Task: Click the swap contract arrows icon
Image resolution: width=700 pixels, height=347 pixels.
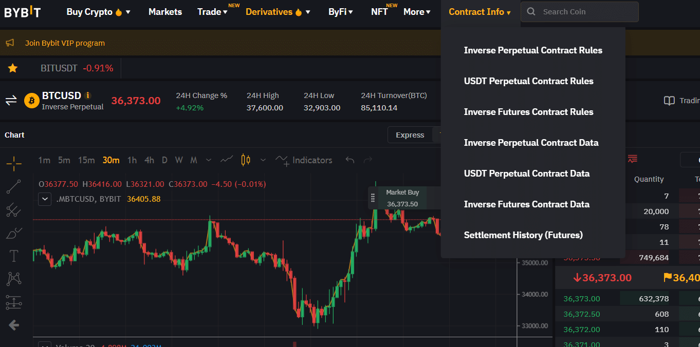Action: [11, 100]
